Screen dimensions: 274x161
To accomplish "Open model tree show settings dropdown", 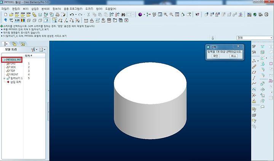I will click(x=34, y=49).
